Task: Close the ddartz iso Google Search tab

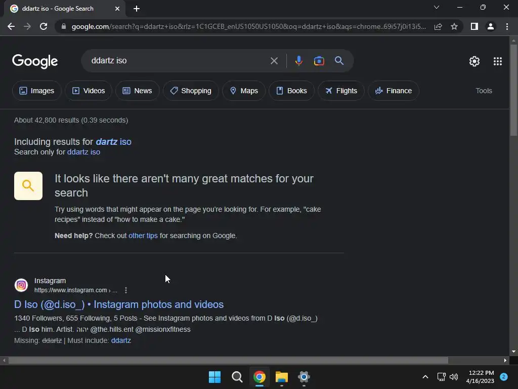Action: [x=117, y=9]
